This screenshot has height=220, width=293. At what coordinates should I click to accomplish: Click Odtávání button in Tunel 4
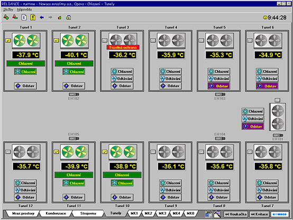[x=171, y=79]
